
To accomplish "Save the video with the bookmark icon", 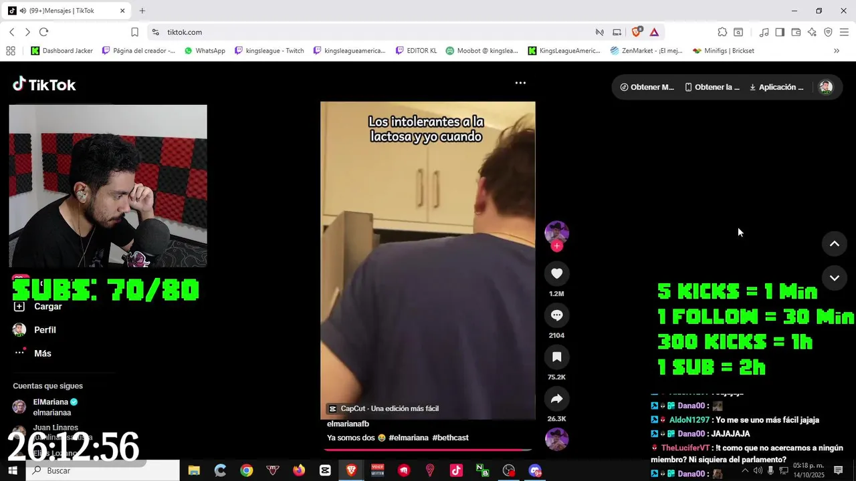I will [x=556, y=357].
